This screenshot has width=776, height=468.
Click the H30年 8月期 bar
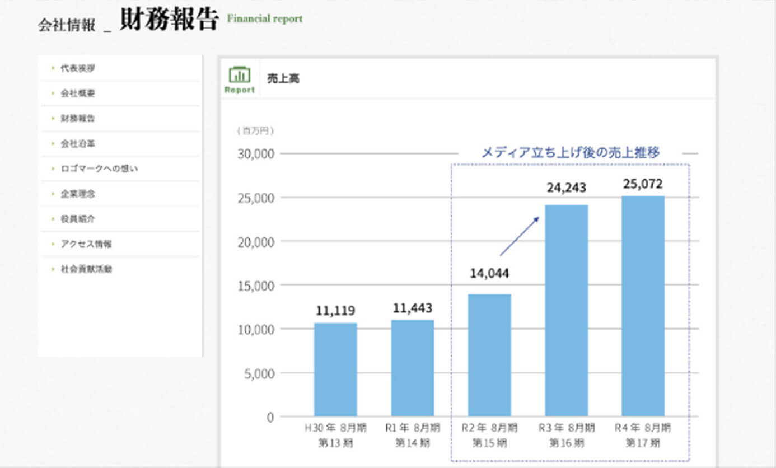pos(335,369)
